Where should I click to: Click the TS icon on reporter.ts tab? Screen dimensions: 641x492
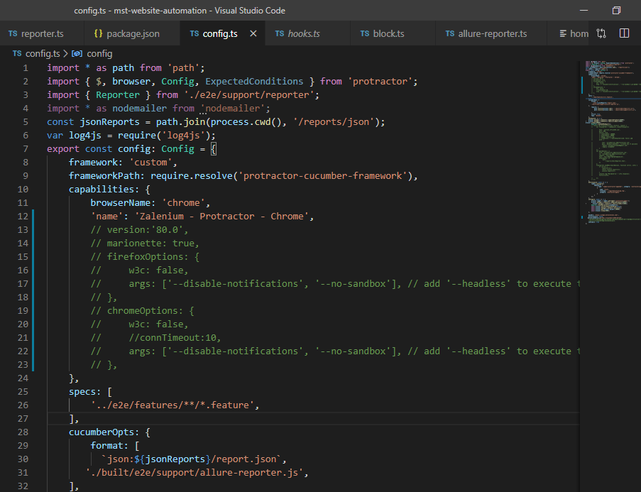click(x=12, y=32)
